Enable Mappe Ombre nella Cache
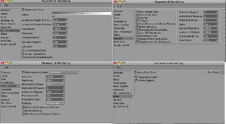Image resolution: width=226 pixels, height=124 pixels. tap(137, 39)
